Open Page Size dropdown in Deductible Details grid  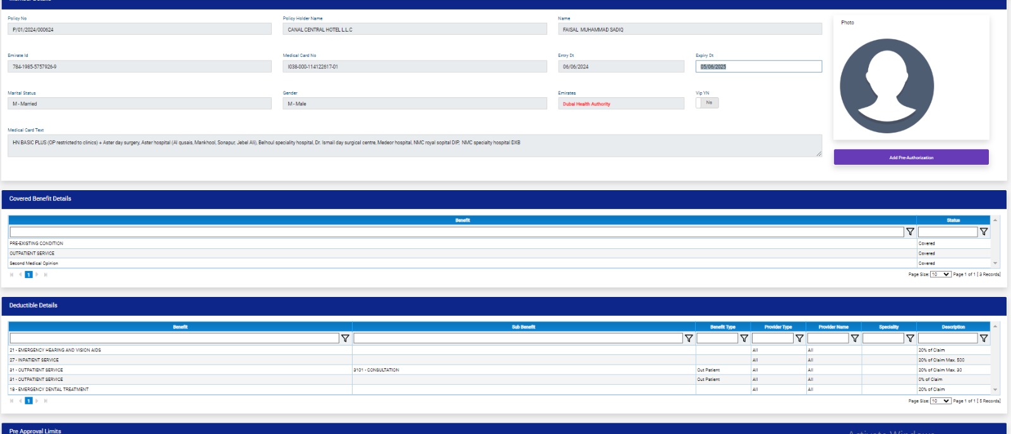pyautogui.click(x=940, y=401)
